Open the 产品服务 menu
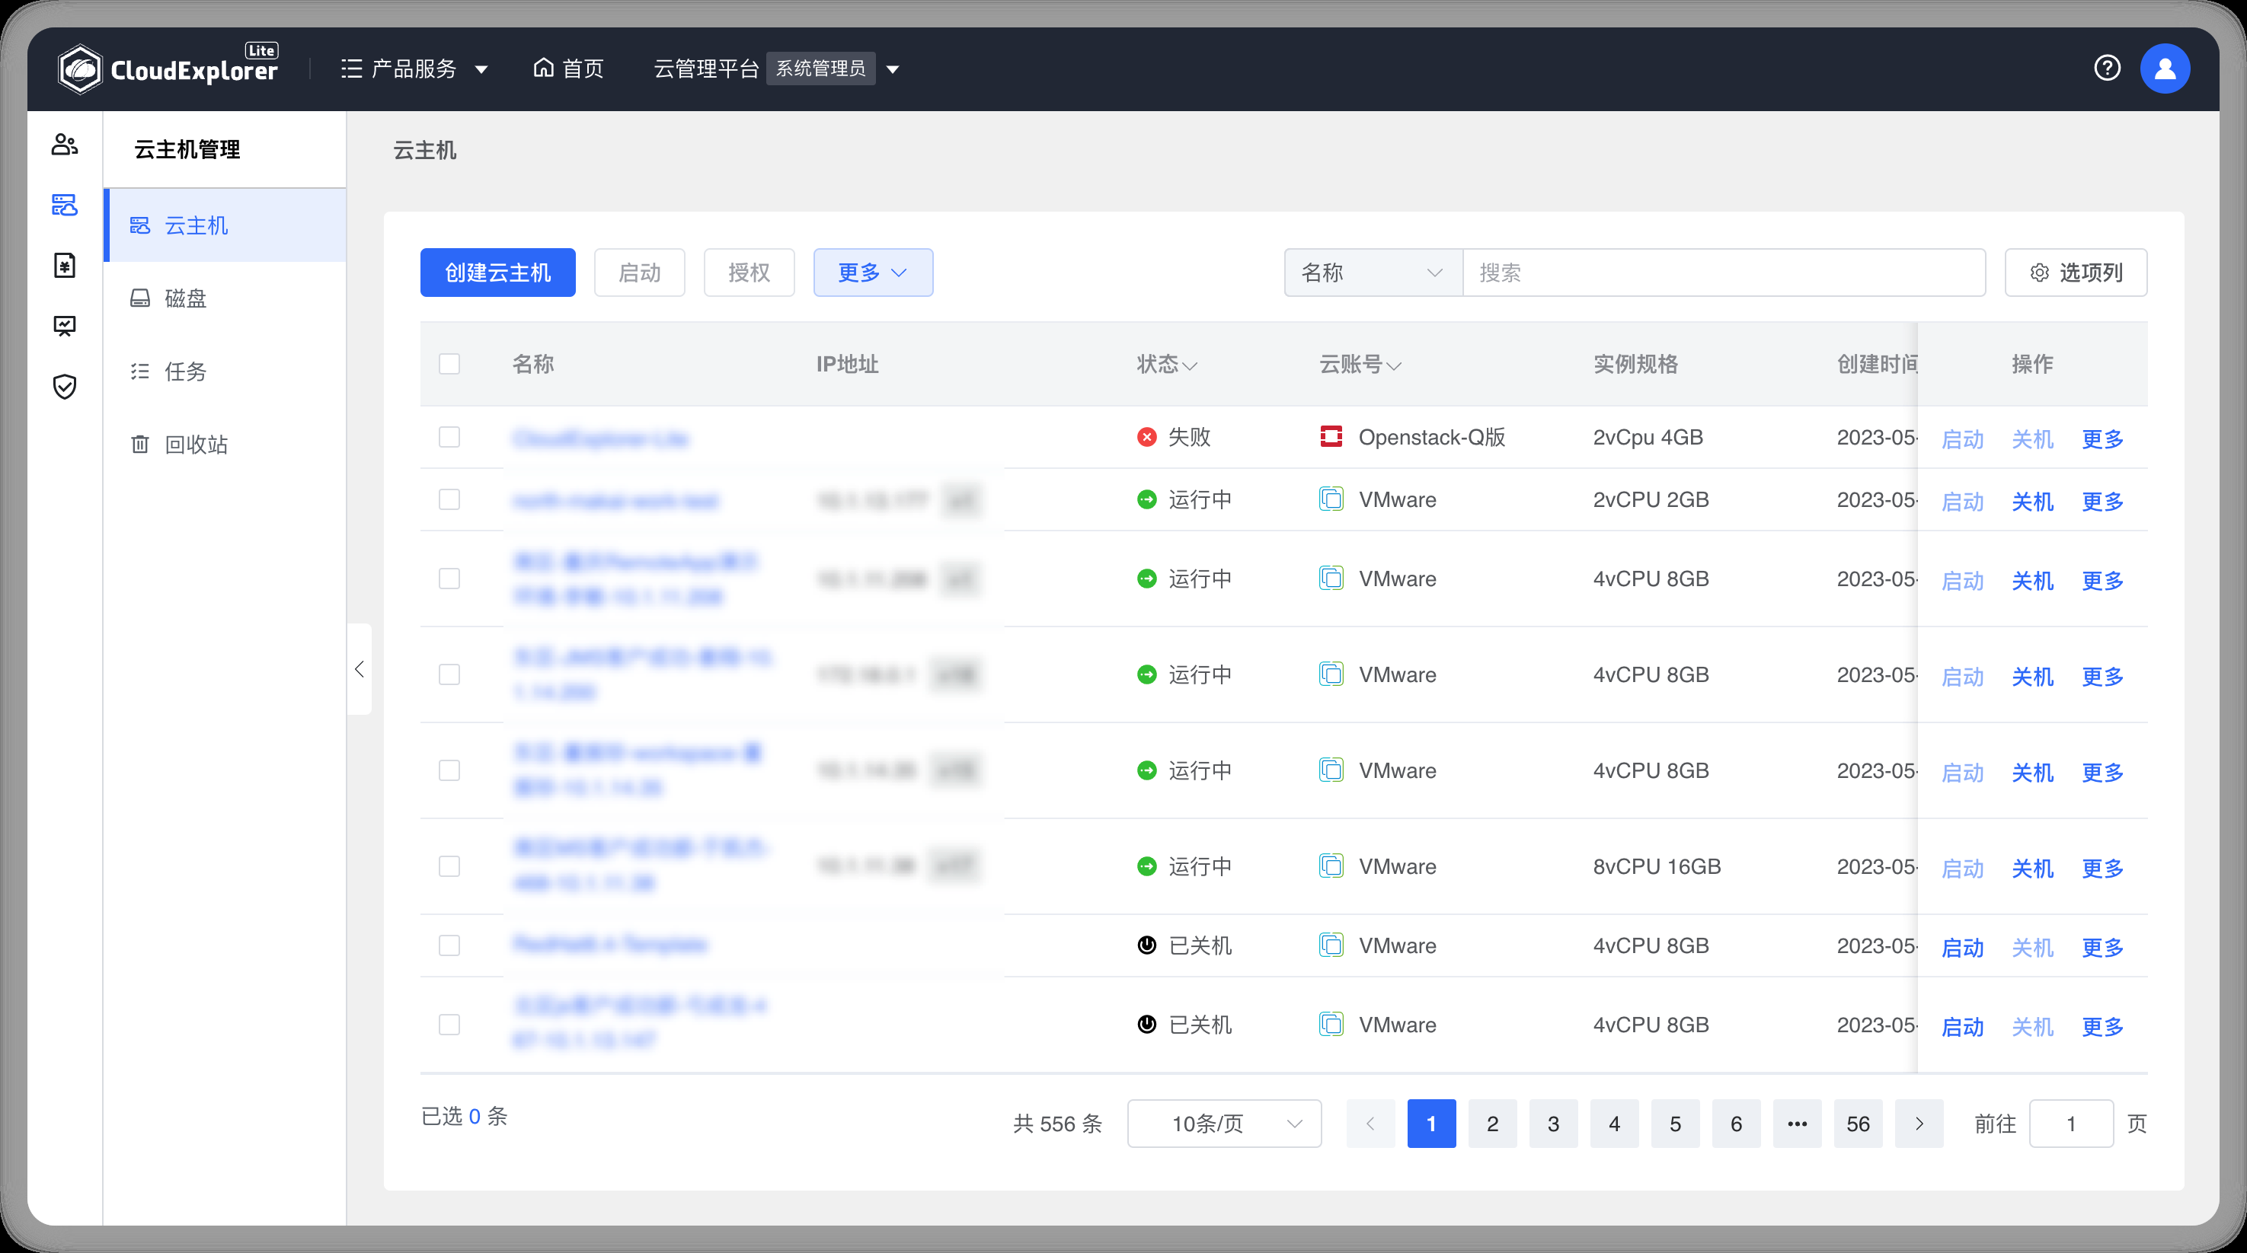Image resolution: width=2247 pixels, height=1253 pixels. click(x=414, y=68)
